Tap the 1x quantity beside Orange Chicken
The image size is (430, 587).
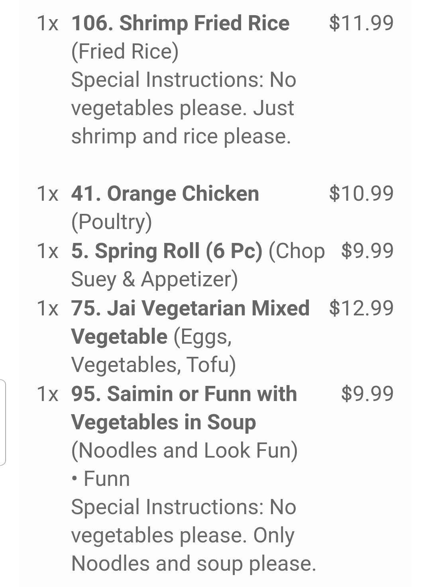coord(47,194)
